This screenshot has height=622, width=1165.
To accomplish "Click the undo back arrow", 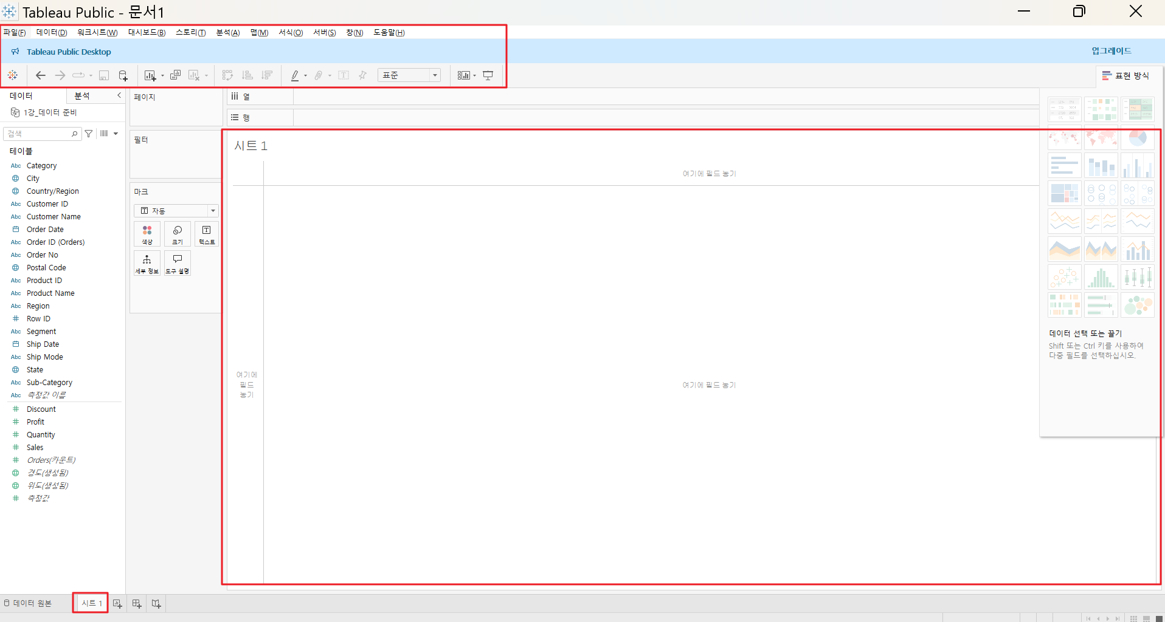I will coord(41,75).
